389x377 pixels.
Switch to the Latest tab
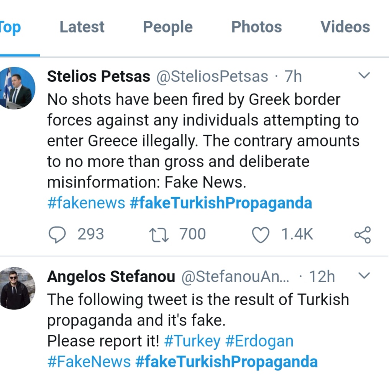82,27
